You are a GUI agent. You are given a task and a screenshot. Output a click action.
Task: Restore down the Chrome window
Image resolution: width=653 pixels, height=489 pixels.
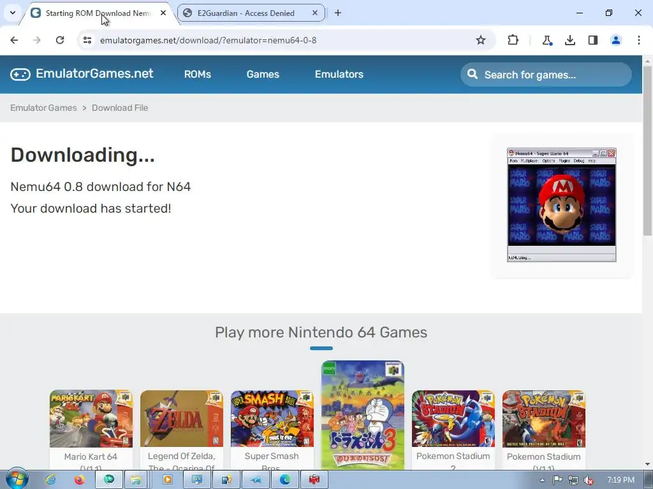click(x=609, y=13)
